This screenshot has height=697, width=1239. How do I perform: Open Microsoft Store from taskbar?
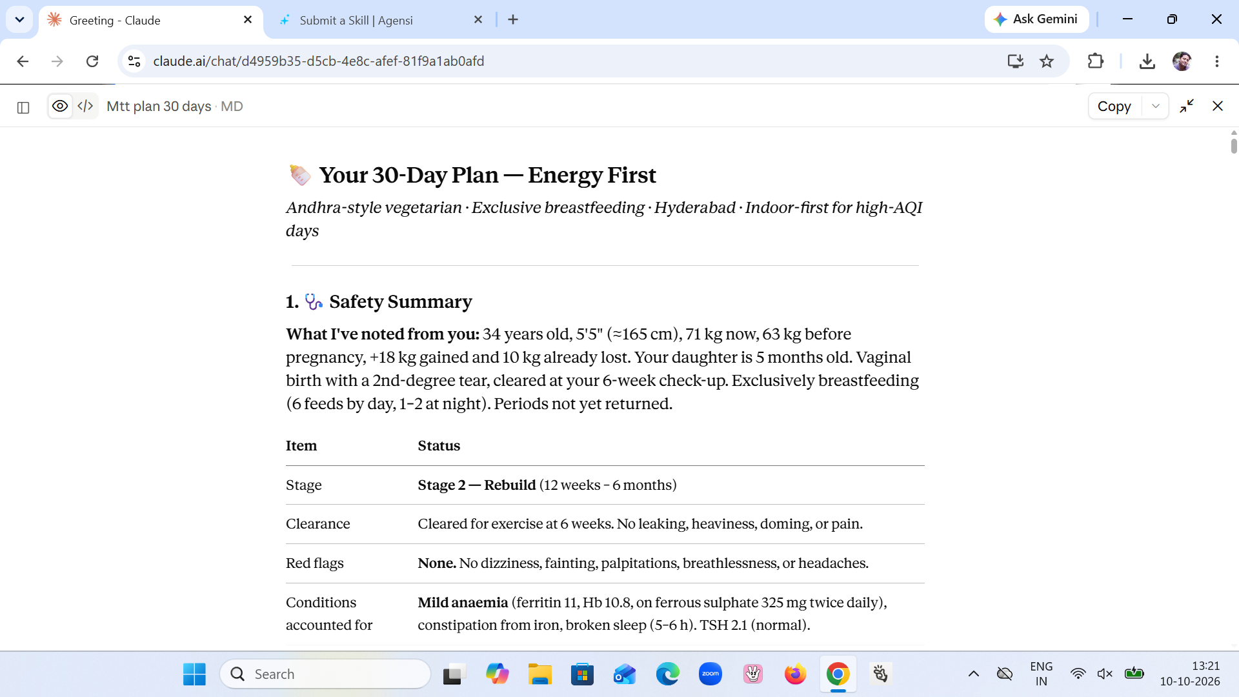582,674
